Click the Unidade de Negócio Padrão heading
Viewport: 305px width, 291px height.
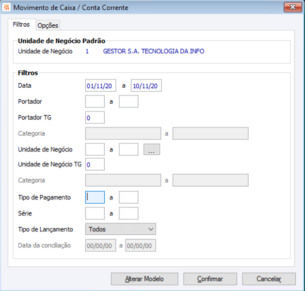click(x=62, y=41)
